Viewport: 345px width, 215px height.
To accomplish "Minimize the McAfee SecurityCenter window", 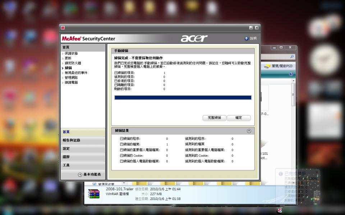I will (251, 28).
